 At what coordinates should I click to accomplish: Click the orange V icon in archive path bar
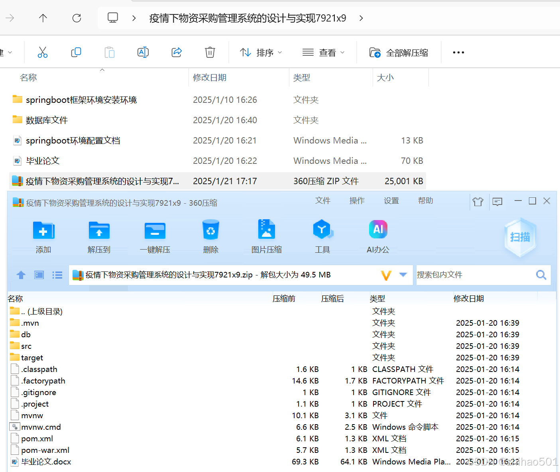tap(386, 275)
